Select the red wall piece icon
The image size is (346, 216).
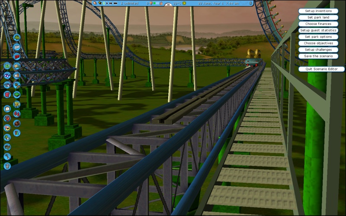(x=17, y=56)
